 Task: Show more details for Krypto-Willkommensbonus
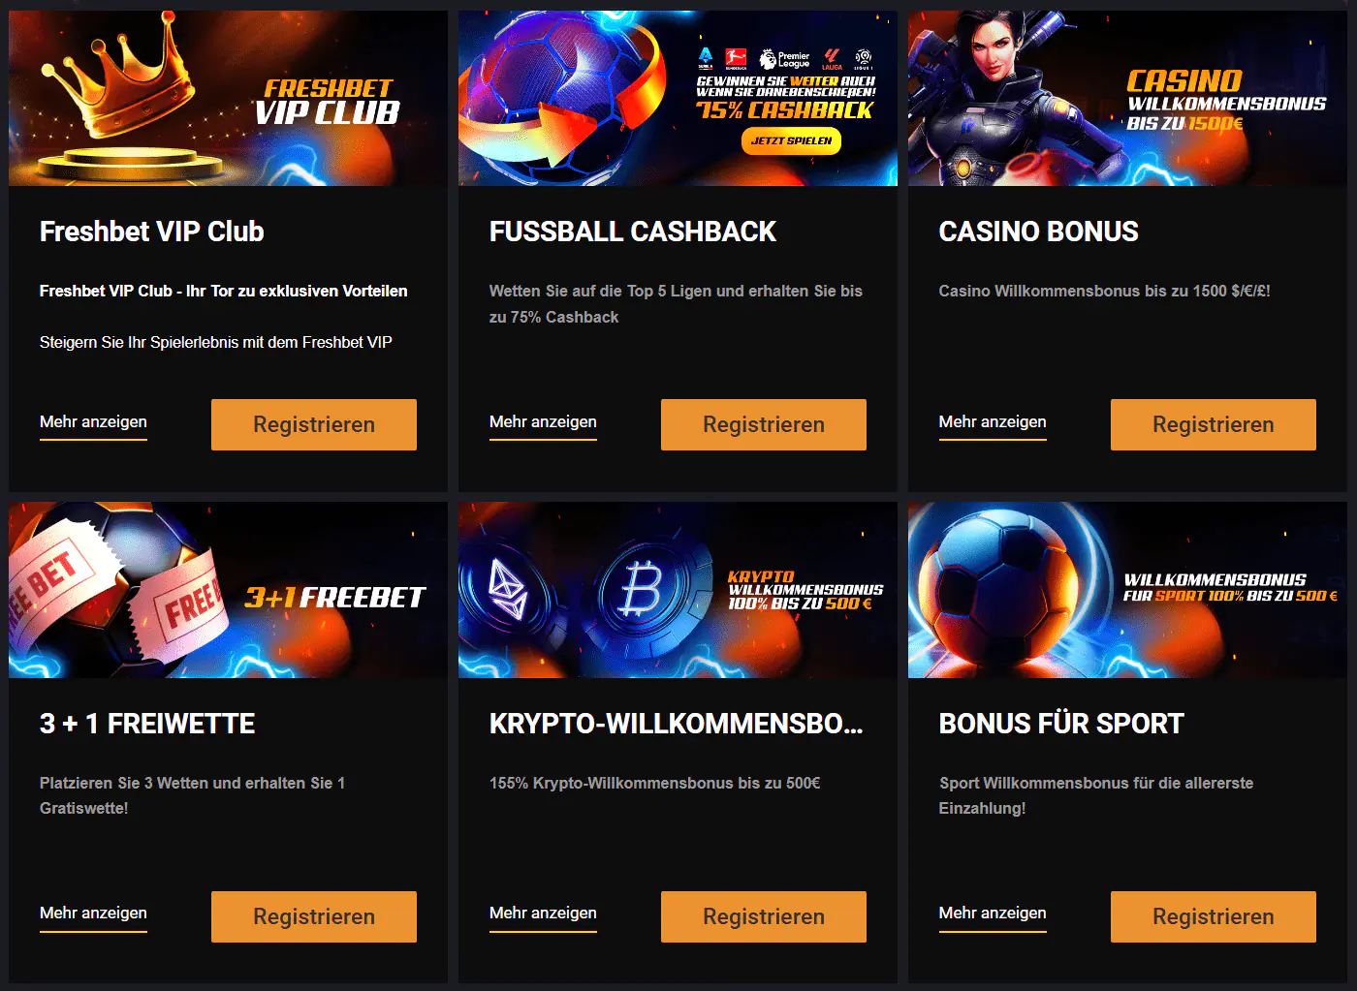(543, 914)
